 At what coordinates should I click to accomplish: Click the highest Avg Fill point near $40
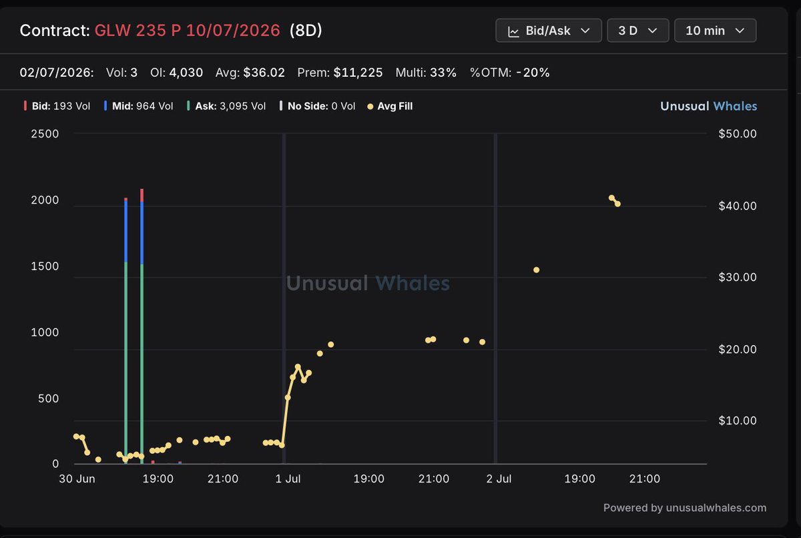[x=611, y=198]
